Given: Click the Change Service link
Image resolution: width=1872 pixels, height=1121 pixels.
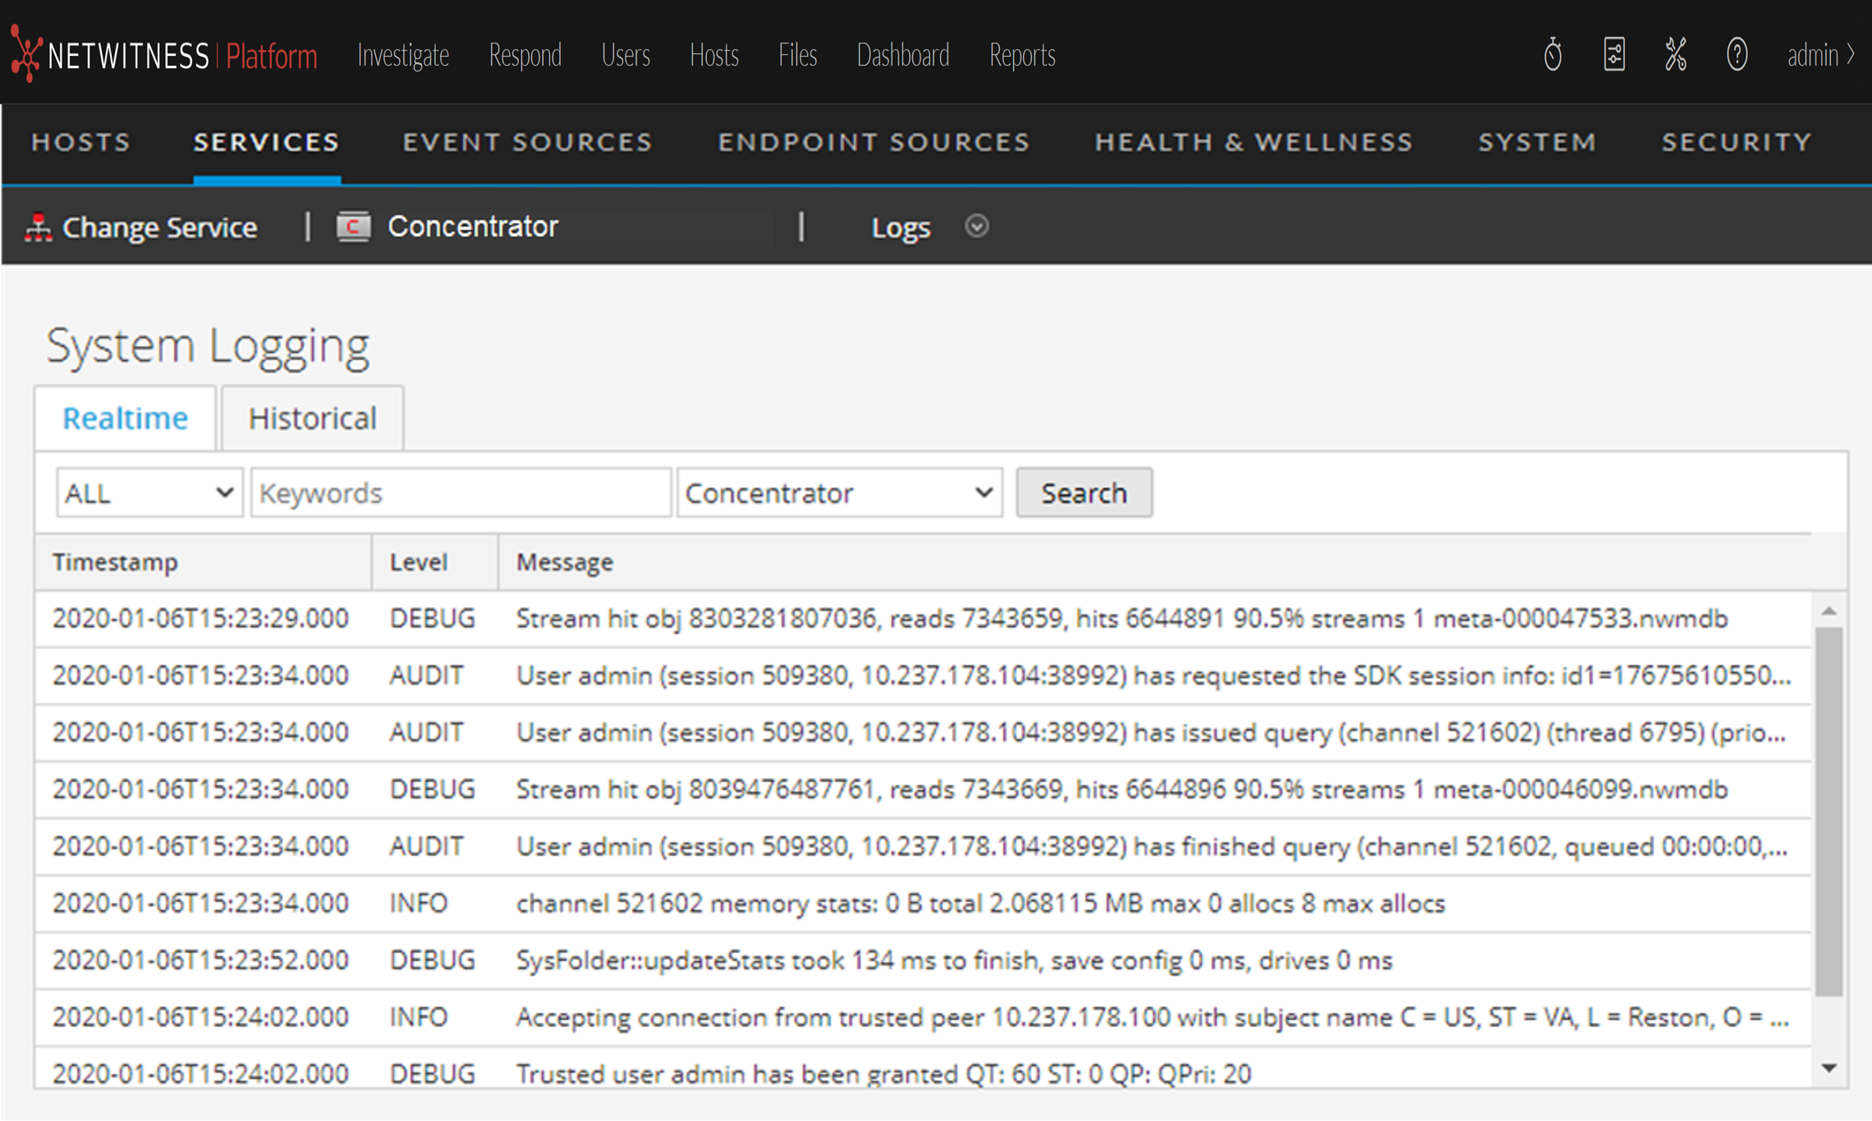Looking at the screenshot, I should coord(159,227).
